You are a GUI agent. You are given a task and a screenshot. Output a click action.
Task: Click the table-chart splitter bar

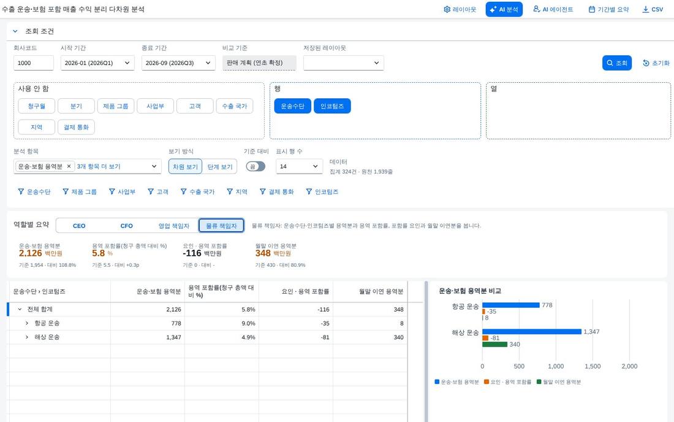(x=426, y=351)
